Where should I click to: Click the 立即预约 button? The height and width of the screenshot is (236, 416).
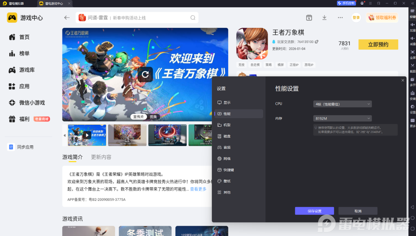(x=378, y=45)
